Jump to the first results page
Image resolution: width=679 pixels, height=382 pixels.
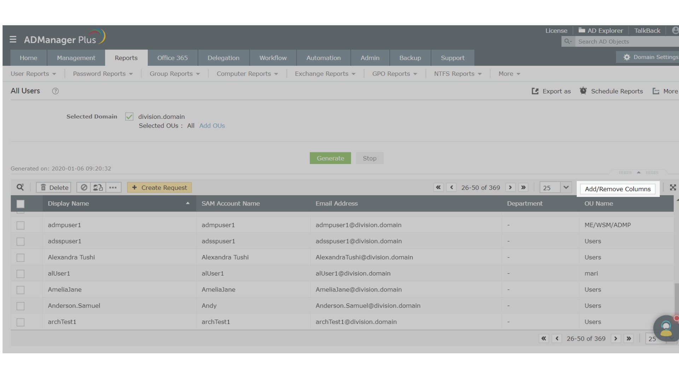coord(438,187)
